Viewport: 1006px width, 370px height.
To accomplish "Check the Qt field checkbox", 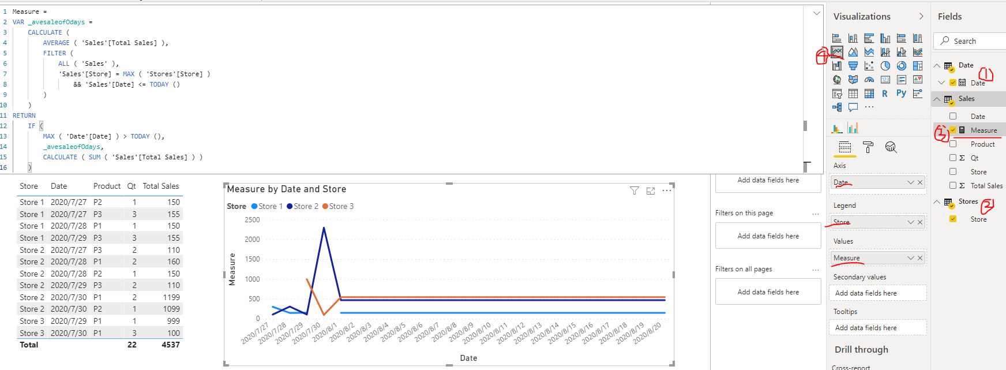I will click(953, 158).
